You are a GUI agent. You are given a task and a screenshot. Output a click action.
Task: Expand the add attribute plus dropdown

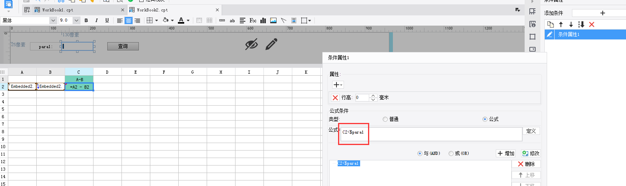click(338, 85)
